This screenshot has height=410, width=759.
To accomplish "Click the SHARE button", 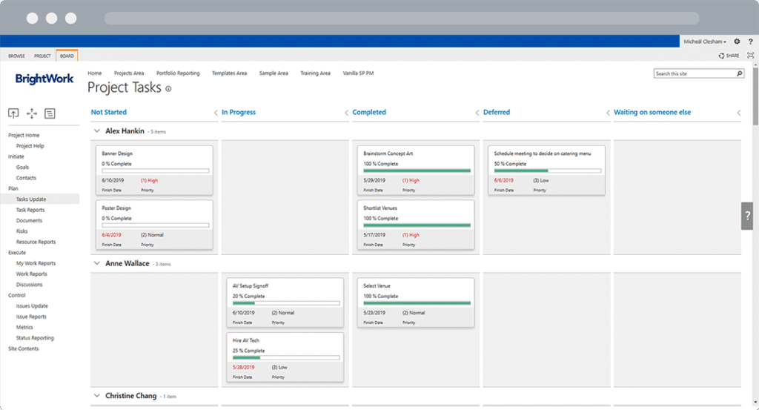I will click(729, 56).
